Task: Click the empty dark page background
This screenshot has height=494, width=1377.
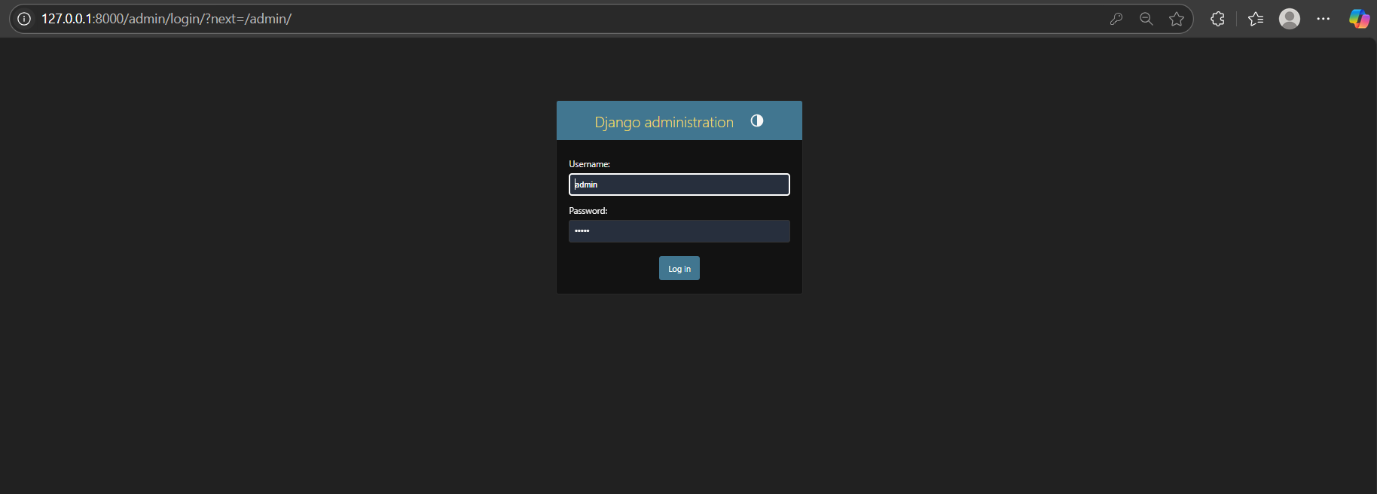Action: pos(301,339)
